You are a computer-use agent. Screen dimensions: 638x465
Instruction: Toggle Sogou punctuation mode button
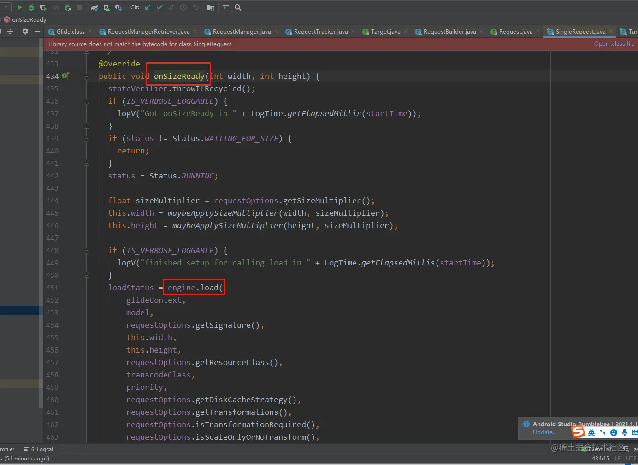point(603,432)
